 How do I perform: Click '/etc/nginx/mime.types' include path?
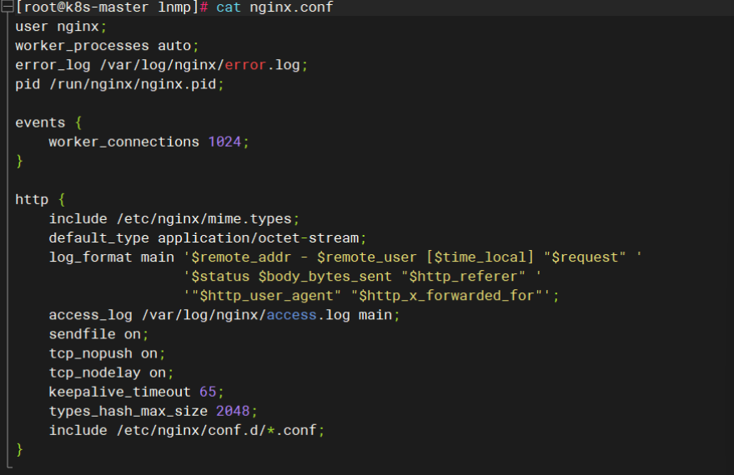click(204, 219)
